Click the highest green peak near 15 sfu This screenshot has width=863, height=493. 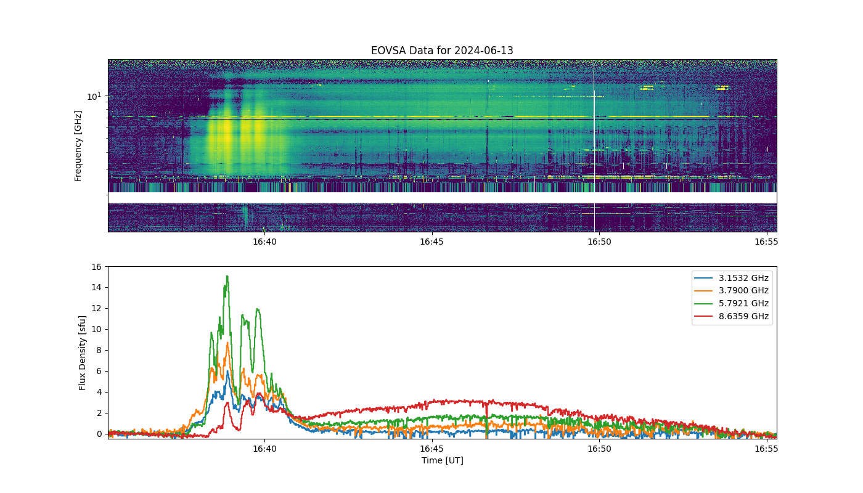227,276
